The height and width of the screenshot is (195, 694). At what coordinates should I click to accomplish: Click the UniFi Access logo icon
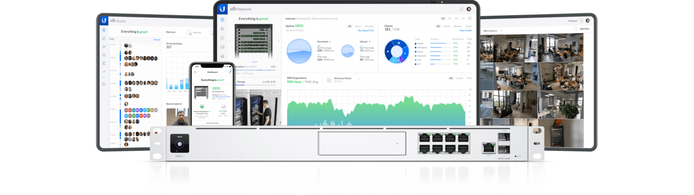tap(104, 21)
